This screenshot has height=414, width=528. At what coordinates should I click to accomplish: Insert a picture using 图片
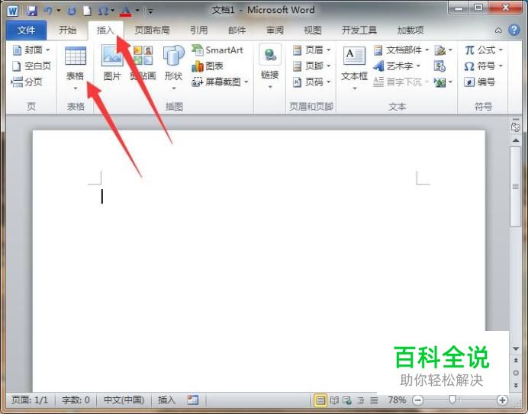pos(112,63)
